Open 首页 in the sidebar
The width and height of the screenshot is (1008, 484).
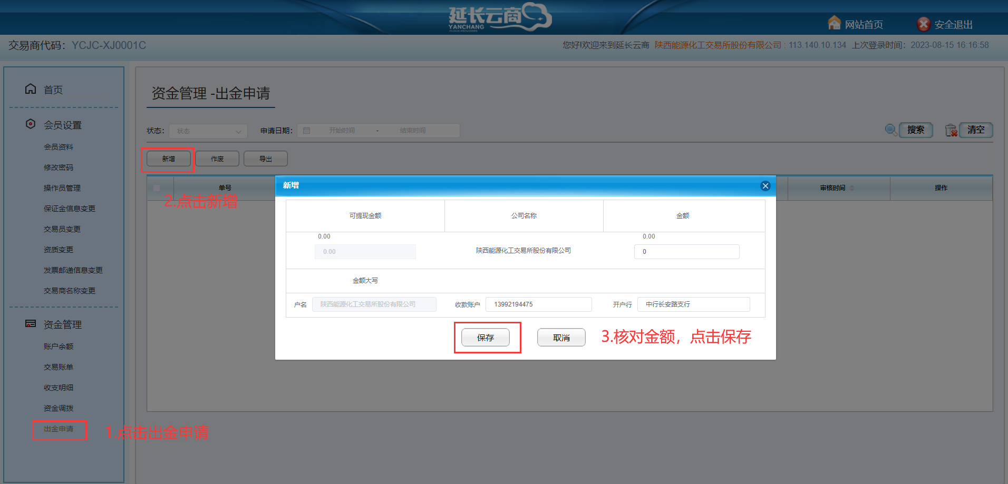click(x=53, y=90)
